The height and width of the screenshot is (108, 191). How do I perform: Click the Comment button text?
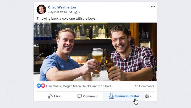pos(90,96)
